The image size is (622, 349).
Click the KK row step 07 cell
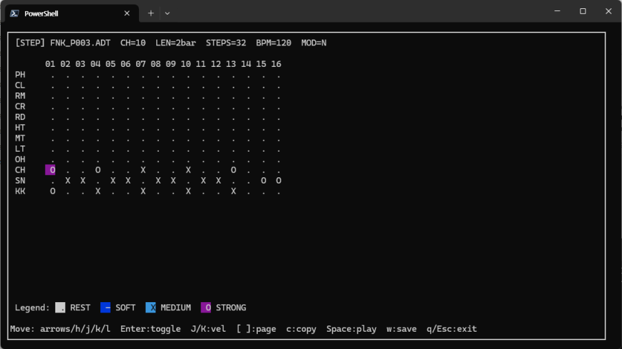[143, 192]
